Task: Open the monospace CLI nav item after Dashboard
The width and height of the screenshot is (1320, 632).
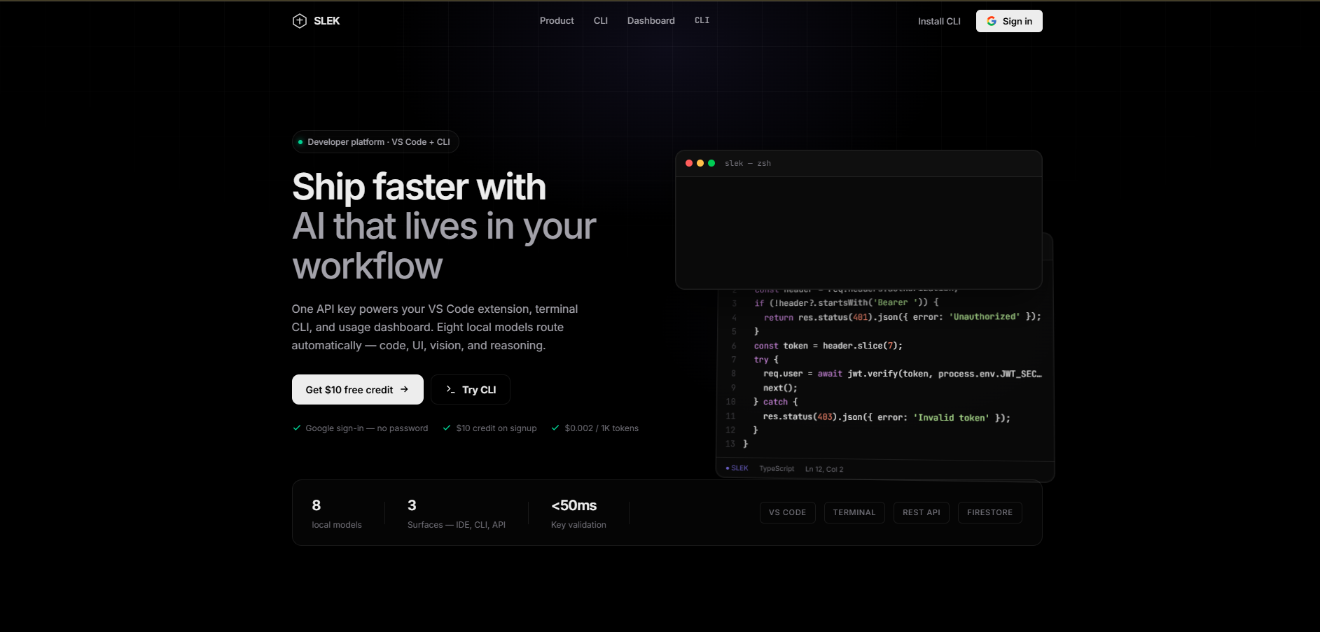Action: [702, 20]
